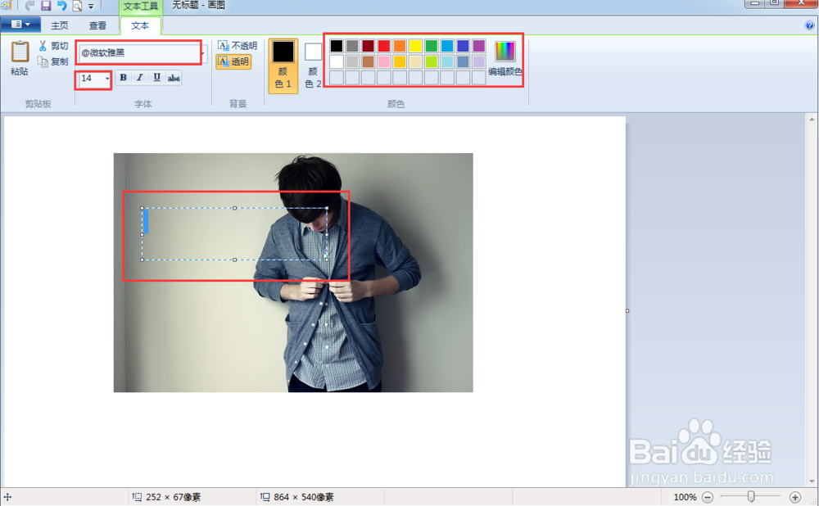Viewport: 819px width, 506px height.
Task: Click the canvas right-edge resize handle
Action: coord(627,310)
